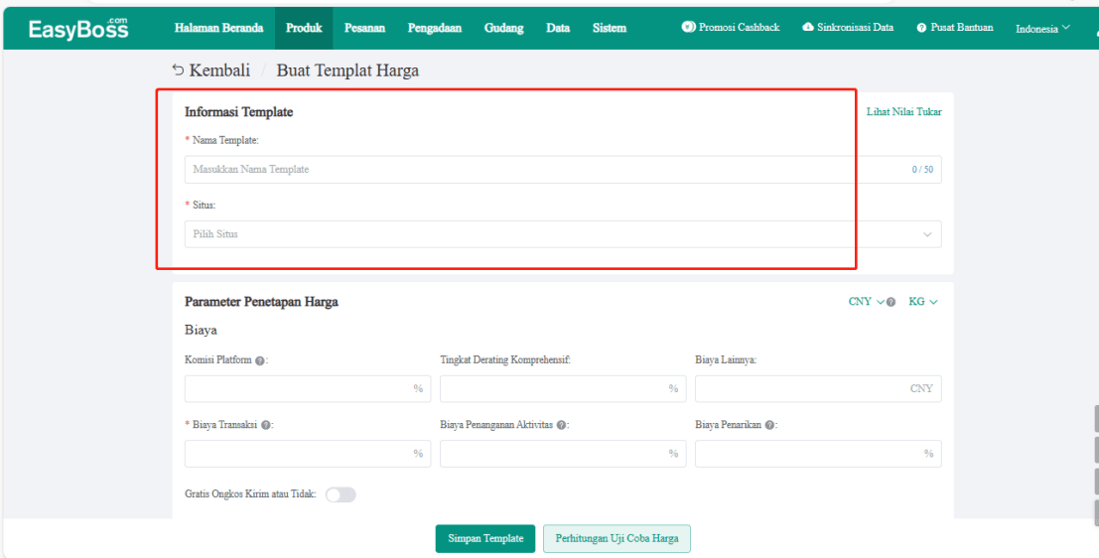Click Simpan Template button
This screenshot has width=1099, height=558.
click(x=485, y=538)
